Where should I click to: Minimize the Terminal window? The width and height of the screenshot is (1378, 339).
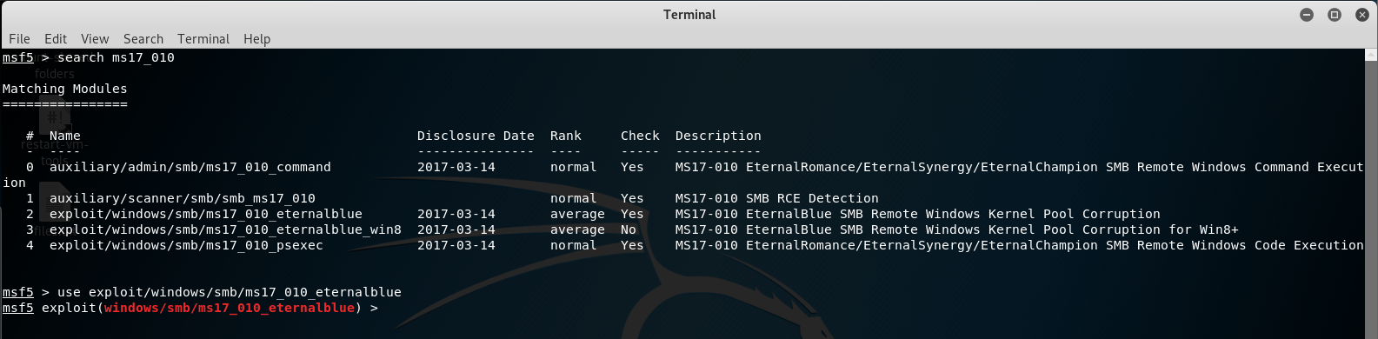(x=1307, y=15)
